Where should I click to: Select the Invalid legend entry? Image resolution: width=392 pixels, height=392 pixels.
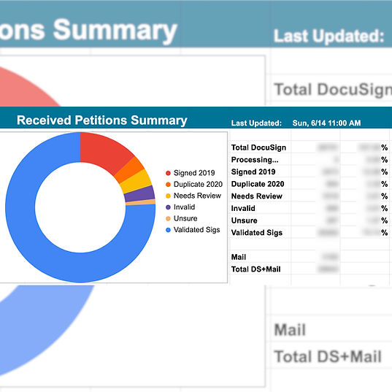(x=180, y=207)
